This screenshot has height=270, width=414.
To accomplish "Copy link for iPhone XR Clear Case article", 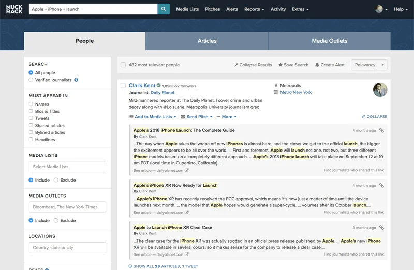I will (x=381, y=227).
